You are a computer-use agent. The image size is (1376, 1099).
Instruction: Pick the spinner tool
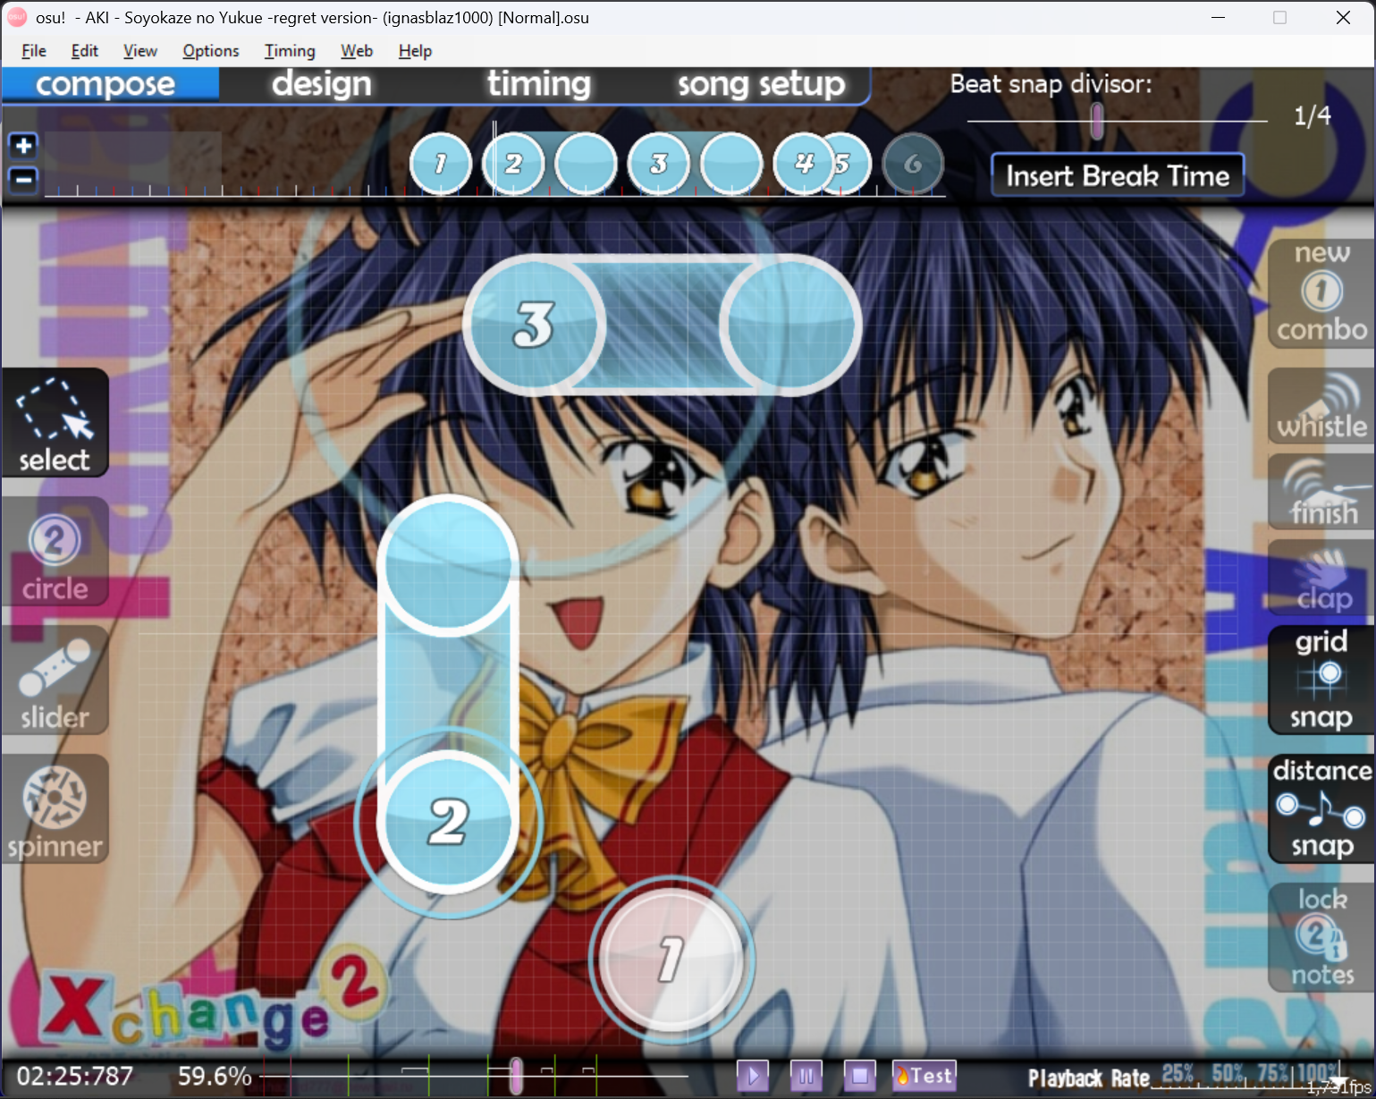point(55,810)
